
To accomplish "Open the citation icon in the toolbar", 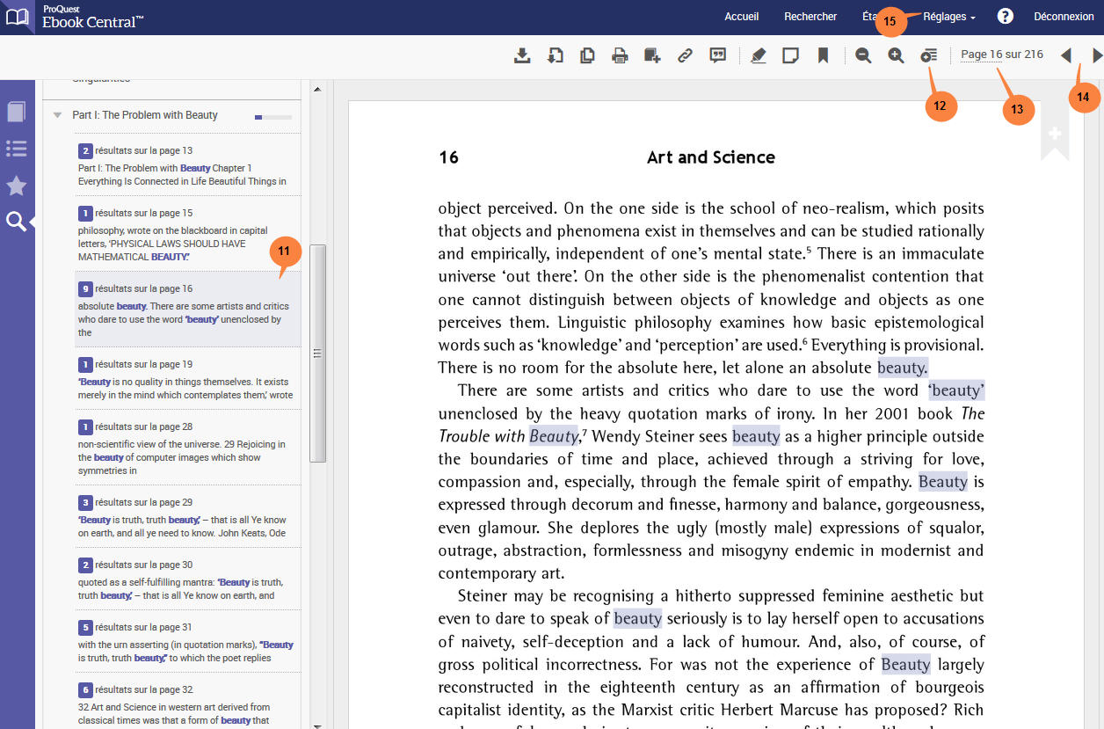I will (718, 55).
